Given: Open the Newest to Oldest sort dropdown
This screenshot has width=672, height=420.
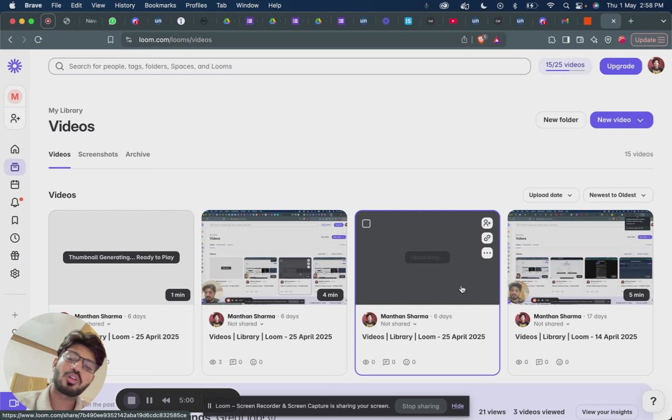Looking at the screenshot, I should 618,195.
